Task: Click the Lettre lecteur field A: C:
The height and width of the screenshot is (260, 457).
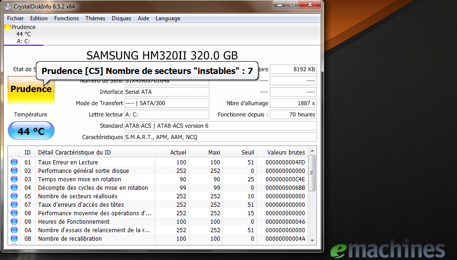Action: 166,114
